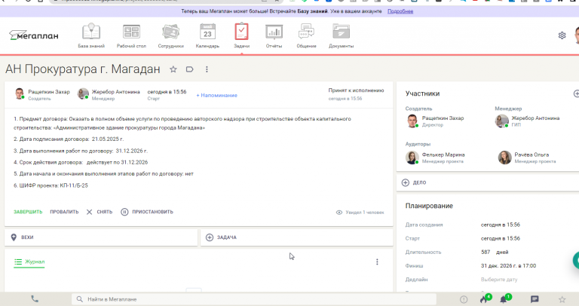Open the Общение chat icon

pyautogui.click(x=306, y=32)
